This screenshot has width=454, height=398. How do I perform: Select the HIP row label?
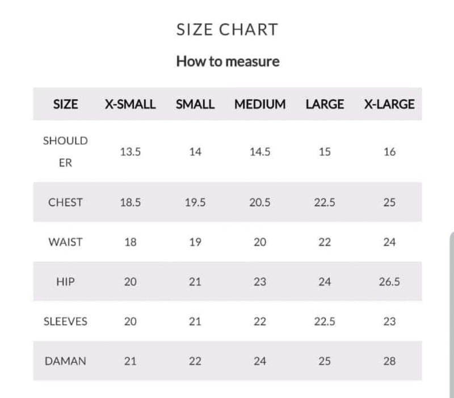pos(65,282)
